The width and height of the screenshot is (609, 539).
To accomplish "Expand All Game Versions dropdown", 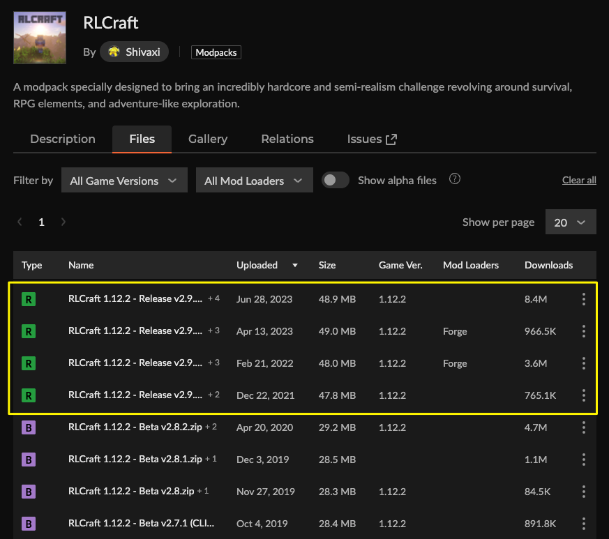I will pos(124,180).
